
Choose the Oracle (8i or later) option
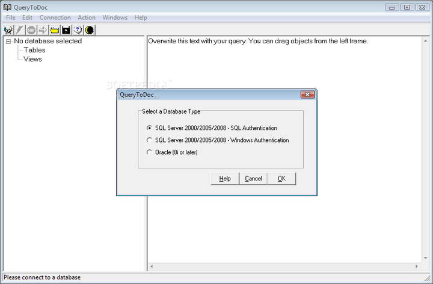click(149, 152)
